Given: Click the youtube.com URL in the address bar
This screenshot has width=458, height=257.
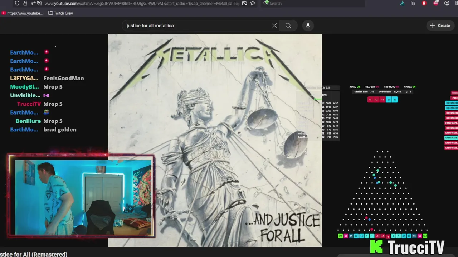Looking at the screenshot, I should tap(141, 3).
